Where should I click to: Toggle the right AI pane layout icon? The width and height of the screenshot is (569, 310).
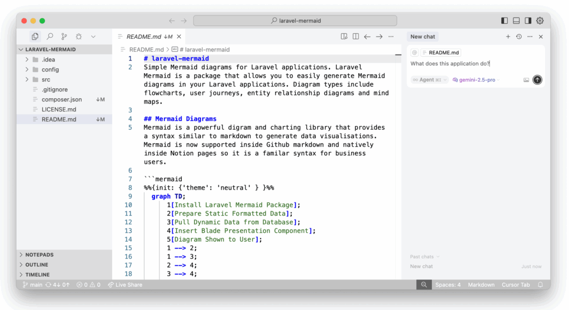pos(528,21)
